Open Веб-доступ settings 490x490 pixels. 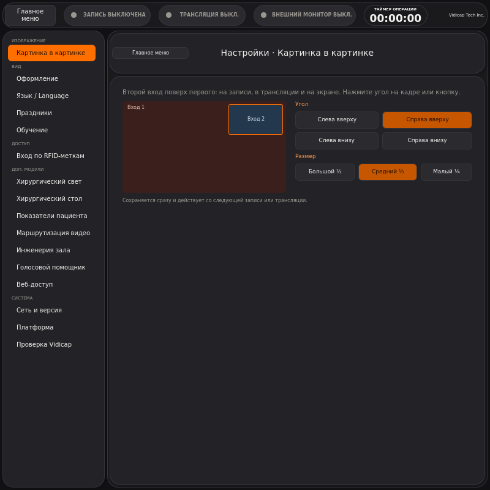pos(52,285)
